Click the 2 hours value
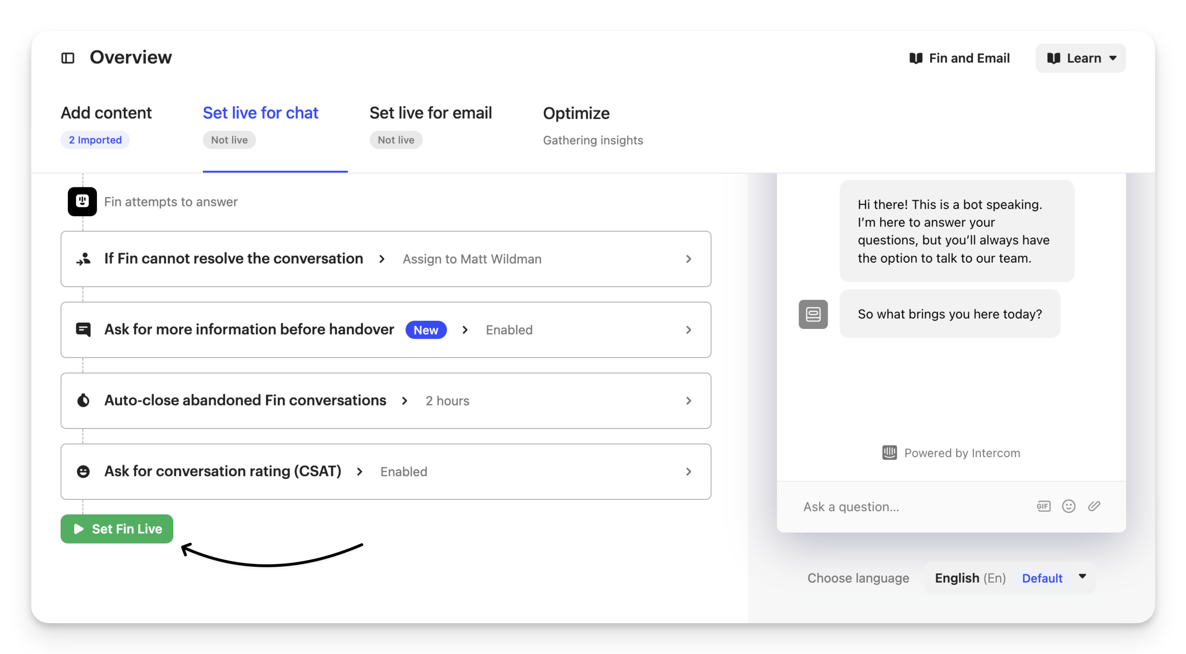Image resolution: width=1186 pixels, height=654 pixels. pyautogui.click(x=447, y=401)
